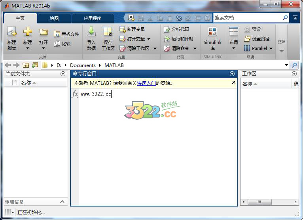Click the Layout (布局) icon
The image size is (303, 220).
233,32
